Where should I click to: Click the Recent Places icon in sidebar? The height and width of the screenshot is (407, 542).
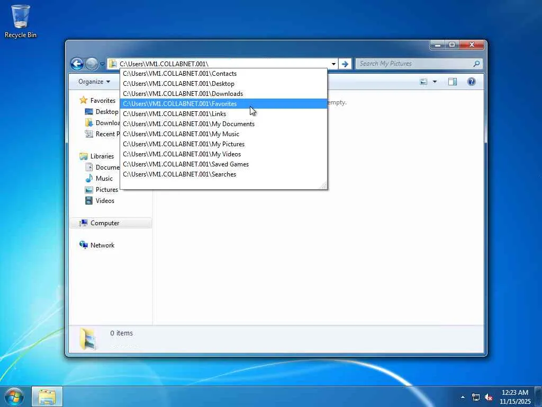[89, 134]
